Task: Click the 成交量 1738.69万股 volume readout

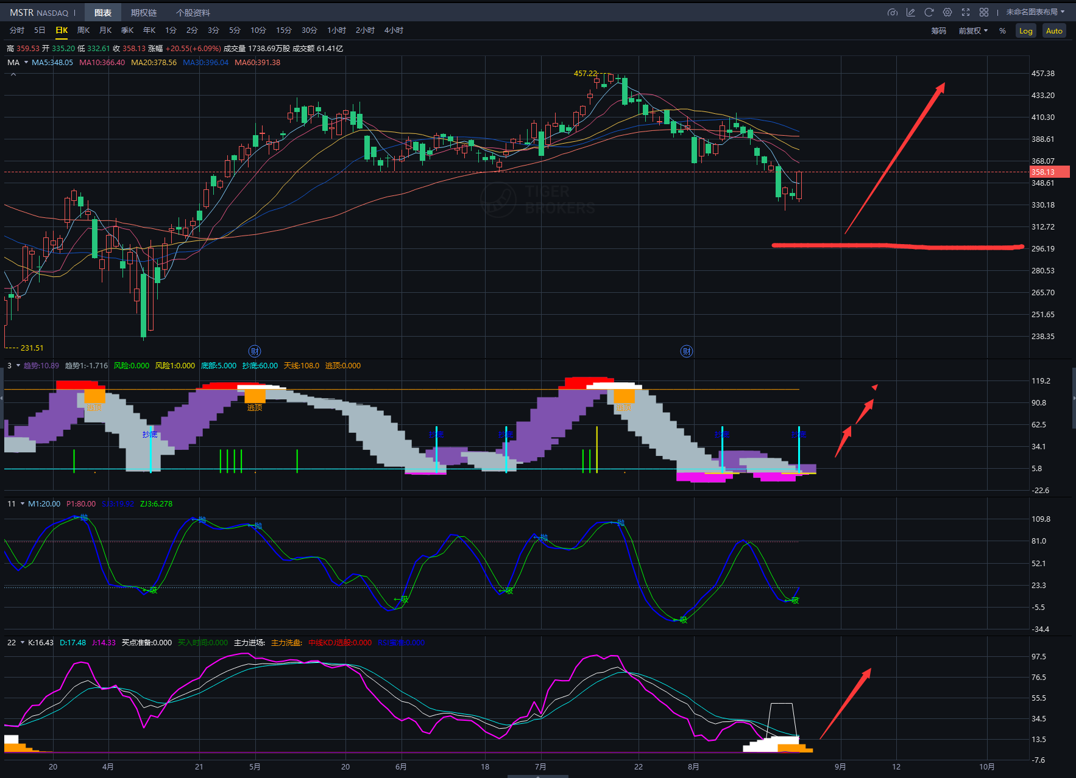Action: coord(255,49)
